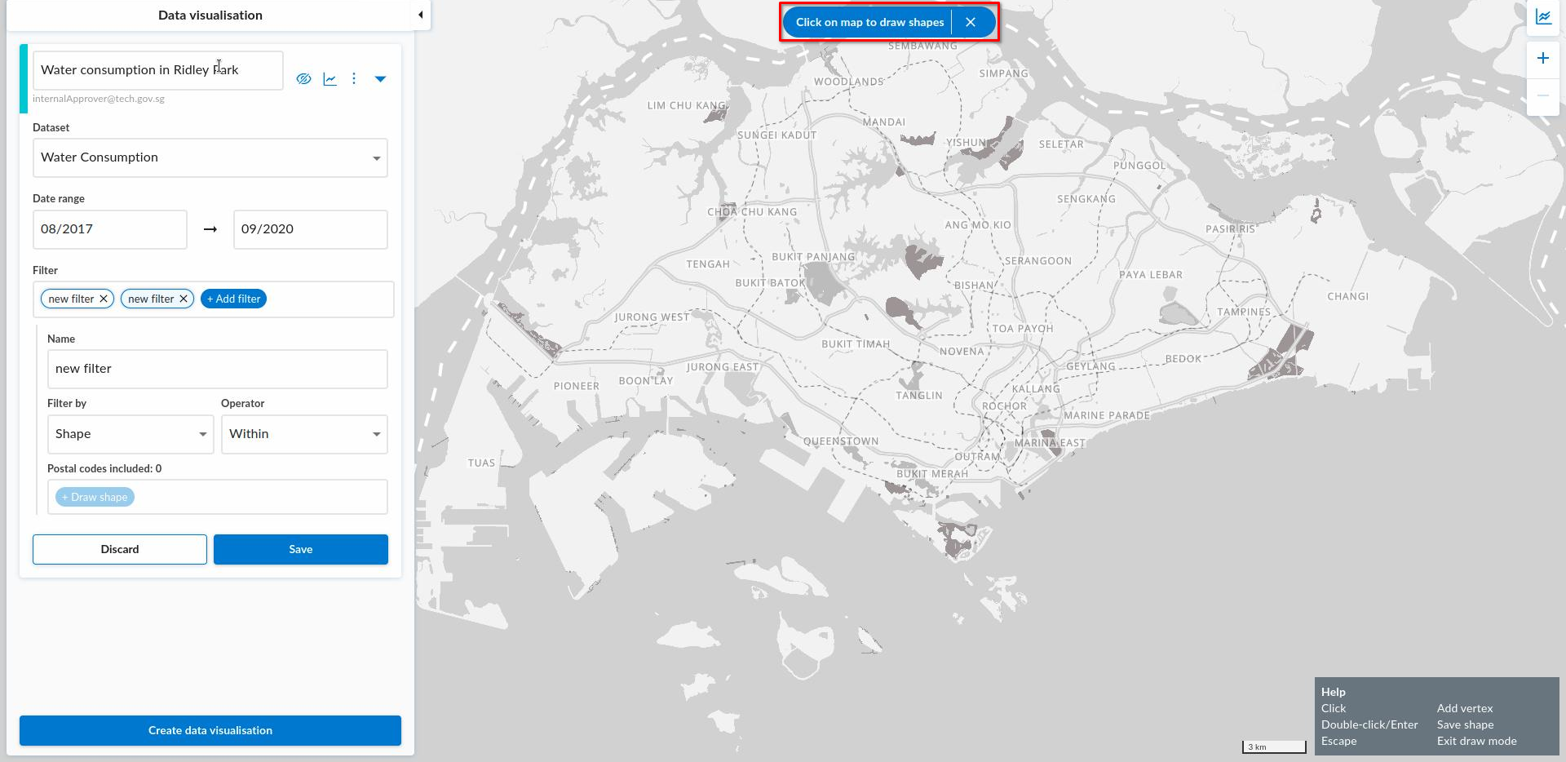Discard the visualisation changes

click(x=120, y=549)
